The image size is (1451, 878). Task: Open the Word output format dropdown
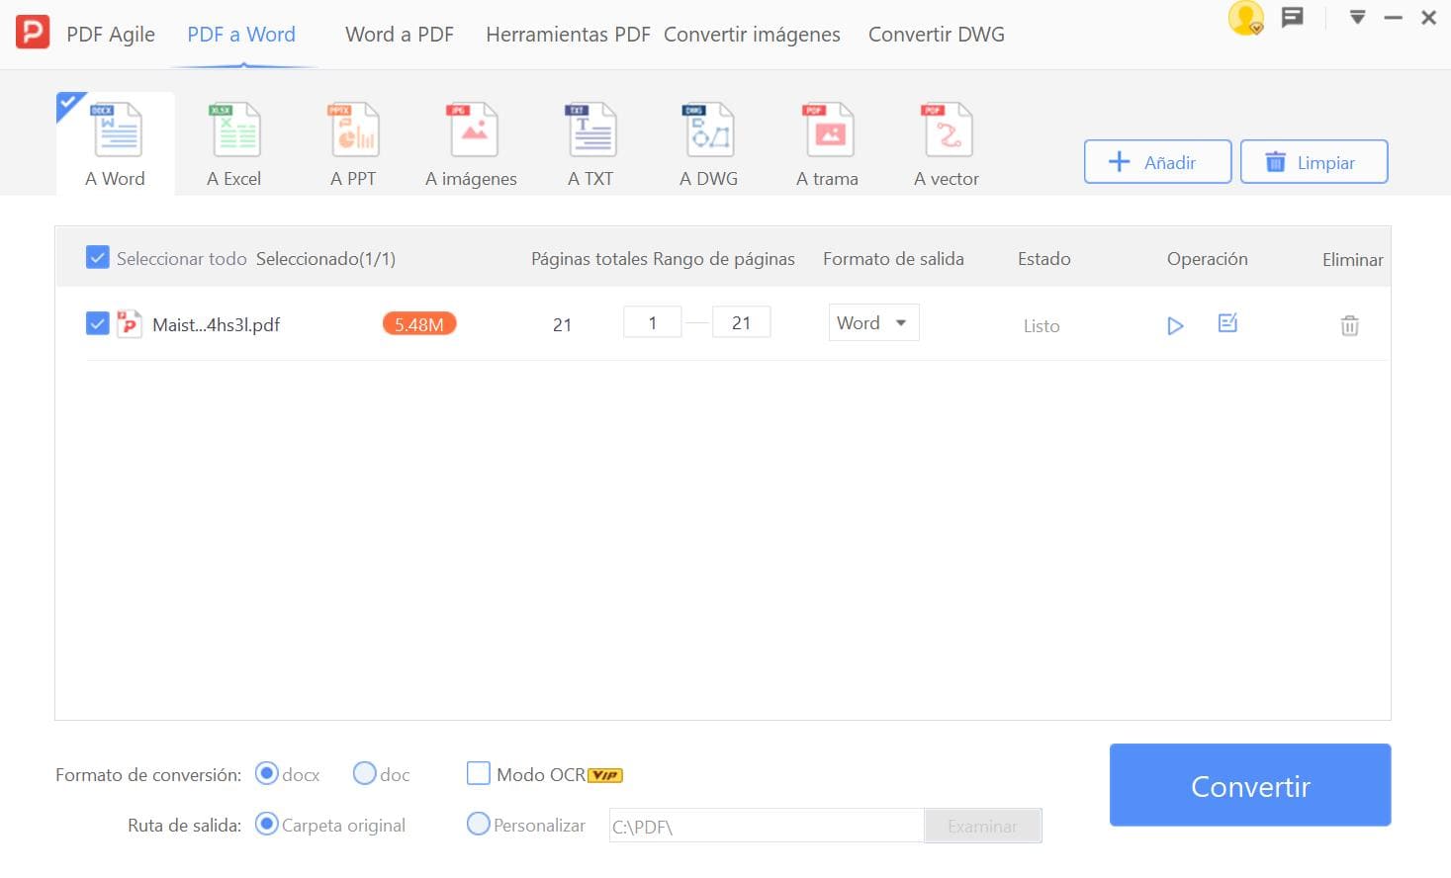pyautogui.click(x=873, y=323)
